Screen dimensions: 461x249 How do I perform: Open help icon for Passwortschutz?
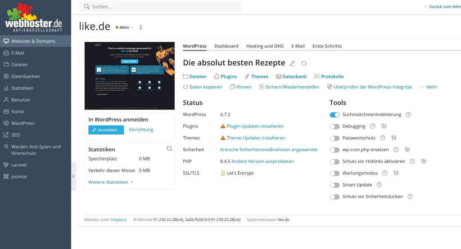pos(383,138)
